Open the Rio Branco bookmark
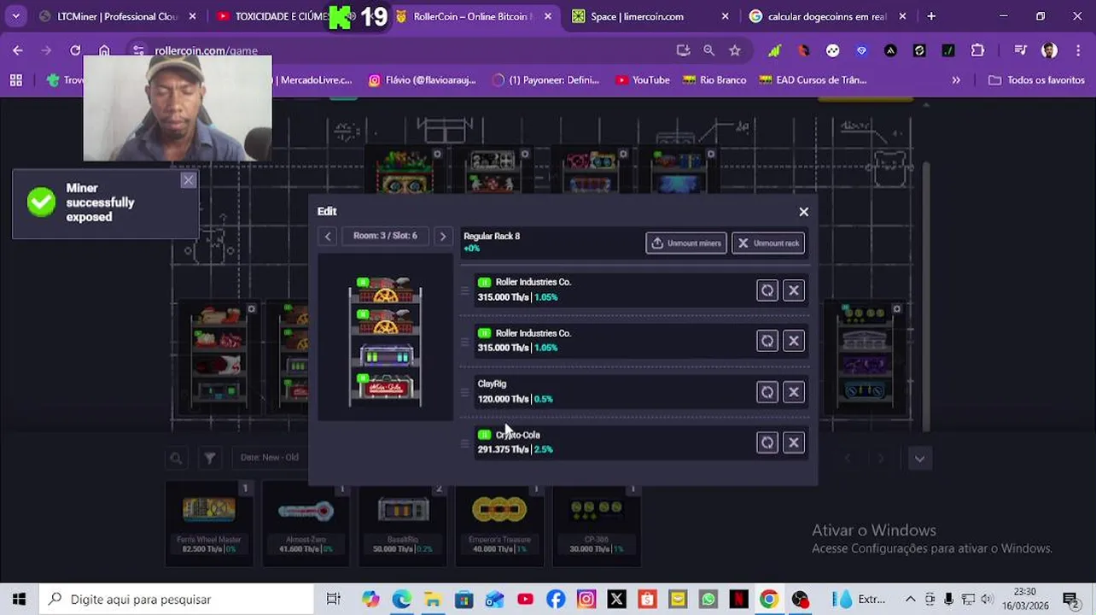1096x615 pixels. click(714, 80)
